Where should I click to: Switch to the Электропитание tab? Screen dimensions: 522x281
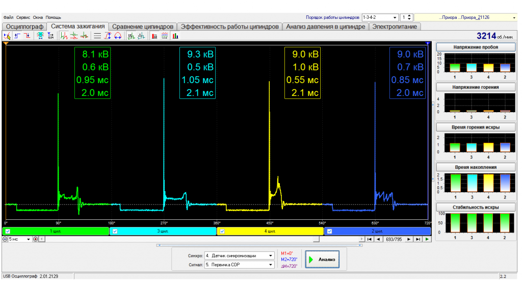pyautogui.click(x=395, y=27)
